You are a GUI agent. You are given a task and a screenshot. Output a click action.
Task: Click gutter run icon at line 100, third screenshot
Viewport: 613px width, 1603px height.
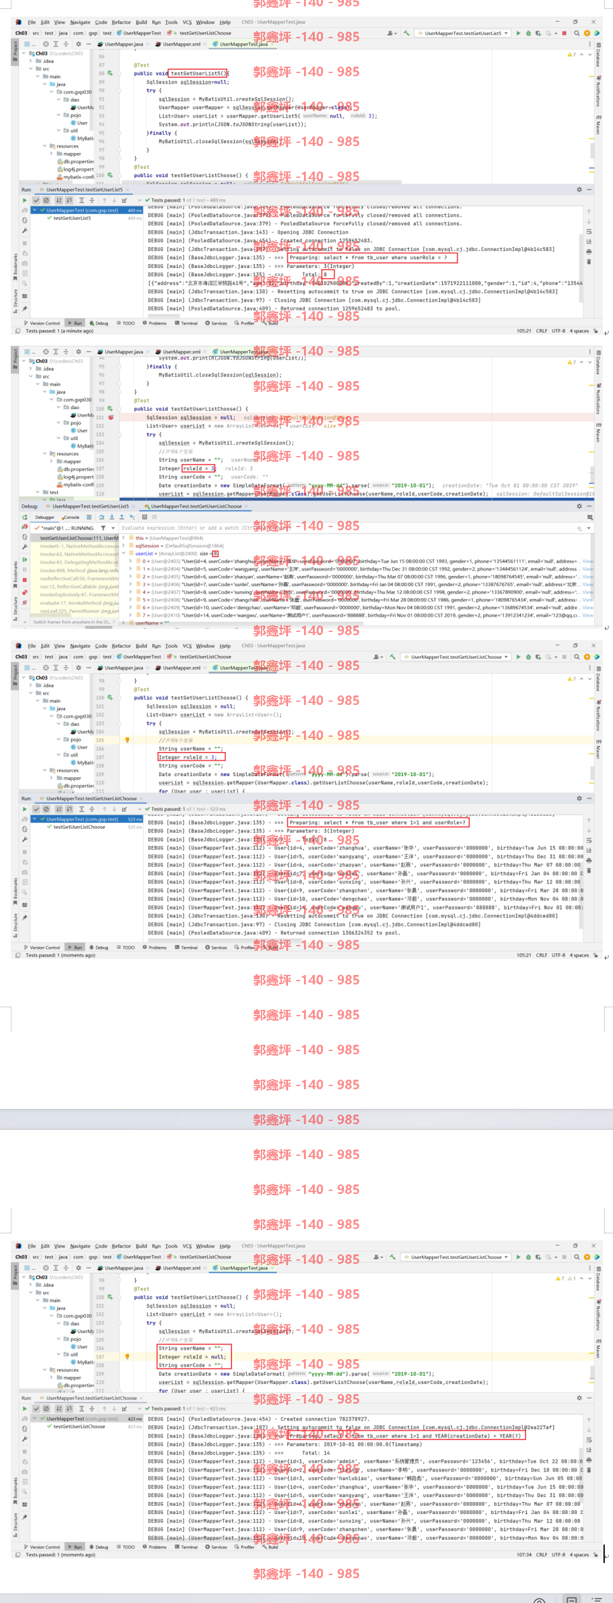tap(110, 697)
